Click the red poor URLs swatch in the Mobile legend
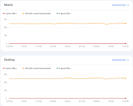 pos(4,13)
